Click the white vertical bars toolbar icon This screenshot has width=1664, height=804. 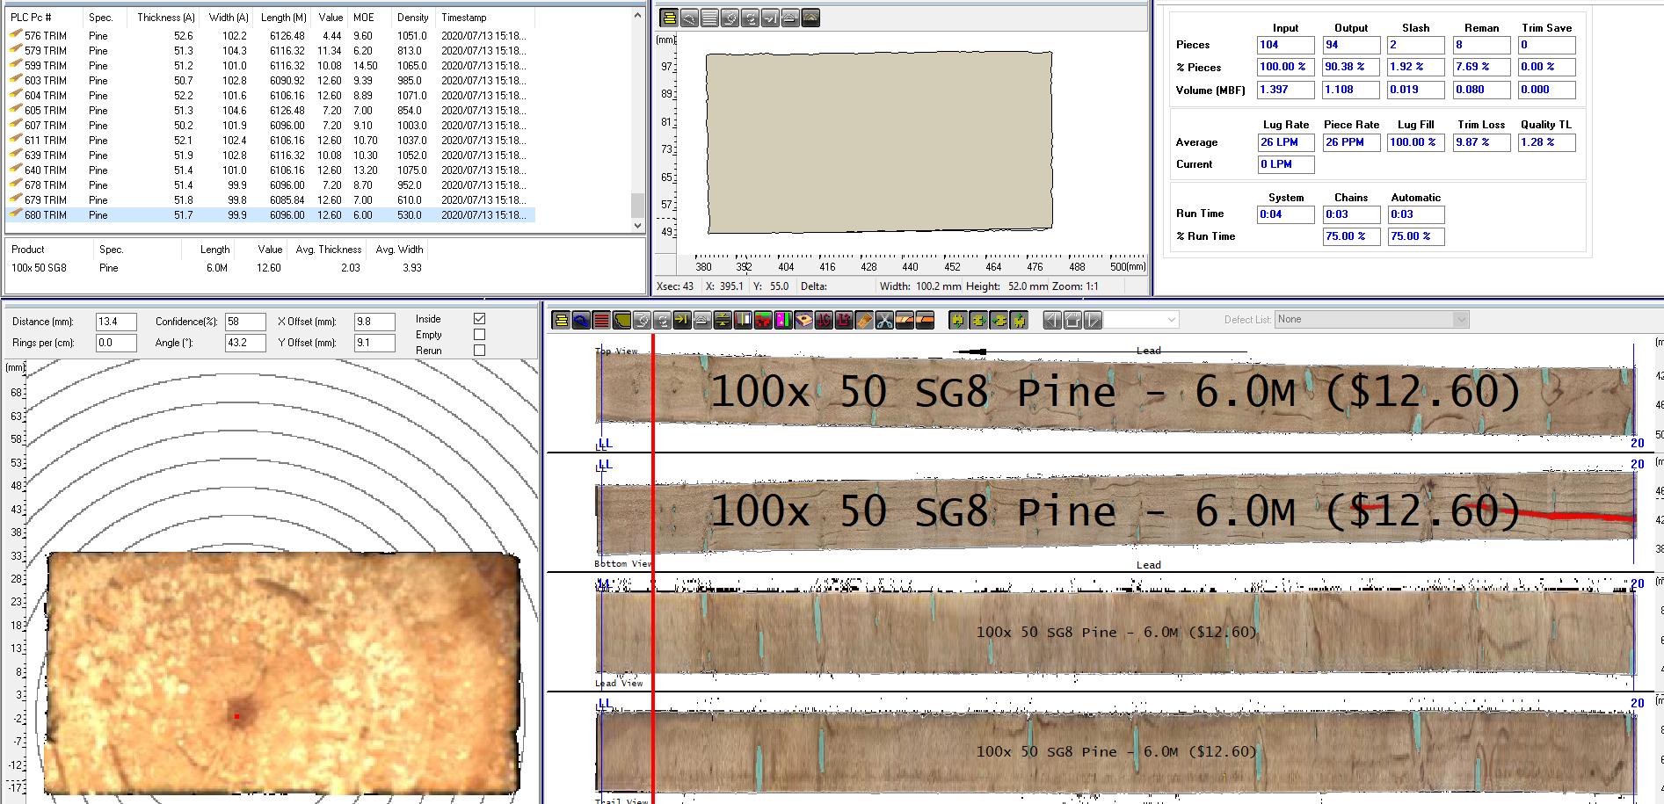743,321
